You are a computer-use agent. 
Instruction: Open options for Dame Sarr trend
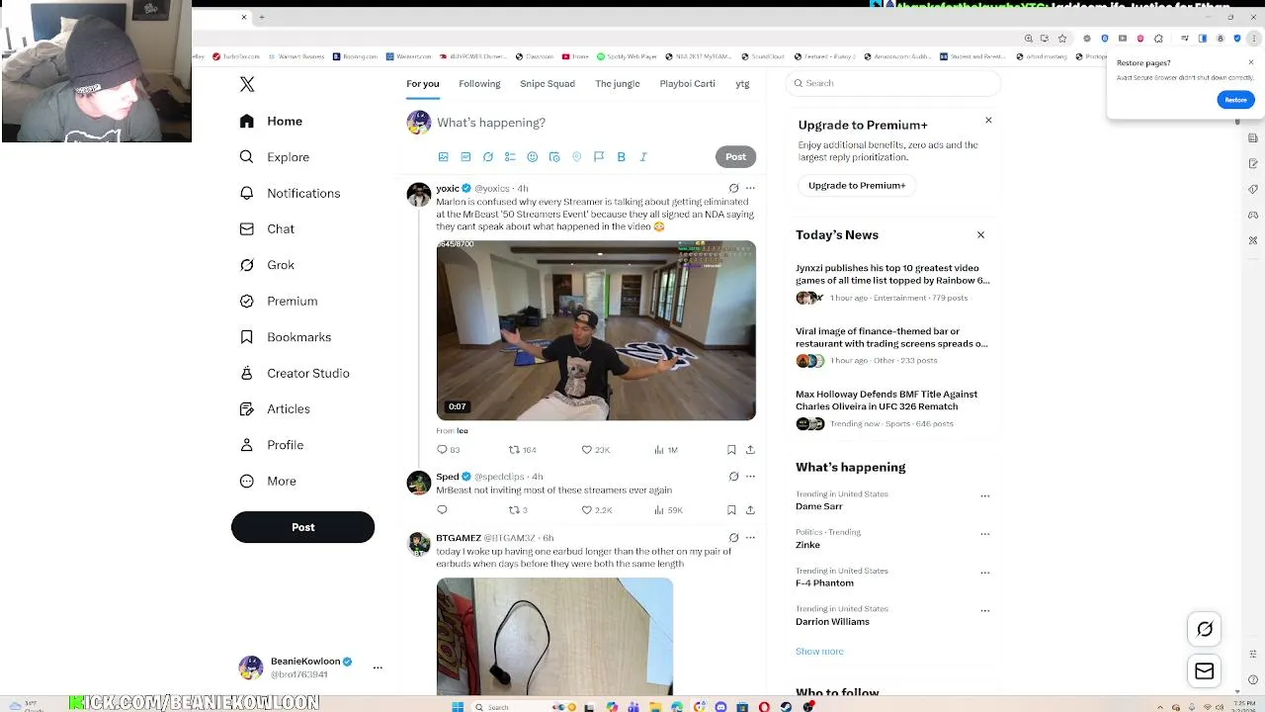click(x=984, y=495)
